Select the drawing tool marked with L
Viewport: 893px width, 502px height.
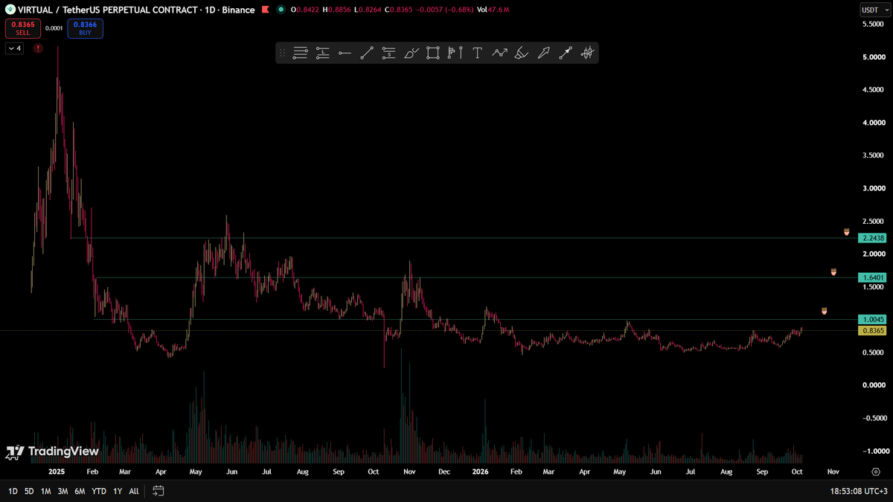click(x=322, y=53)
